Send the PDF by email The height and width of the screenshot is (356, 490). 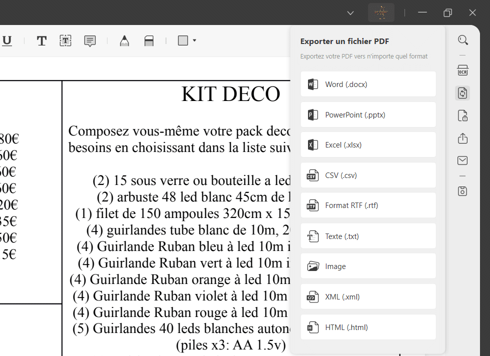[x=463, y=160]
